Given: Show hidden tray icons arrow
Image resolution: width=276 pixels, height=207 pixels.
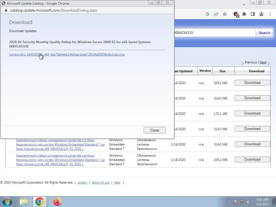Looking at the screenshot, I should [229, 202].
